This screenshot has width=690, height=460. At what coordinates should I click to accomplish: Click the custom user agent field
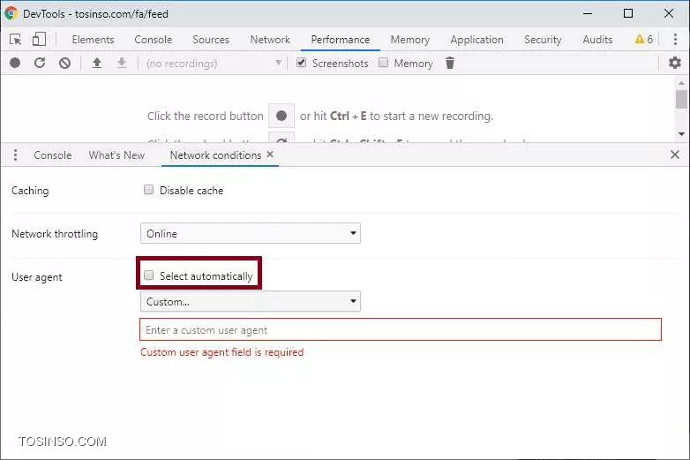click(x=401, y=330)
